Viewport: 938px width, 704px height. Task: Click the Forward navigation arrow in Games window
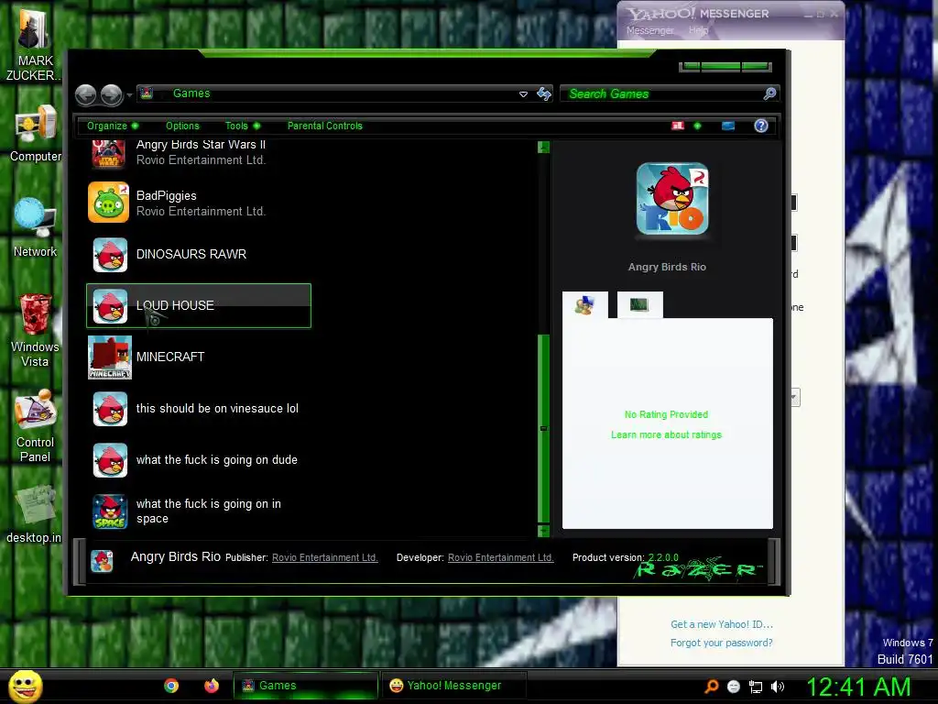pyautogui.click(x=111, y=94)
